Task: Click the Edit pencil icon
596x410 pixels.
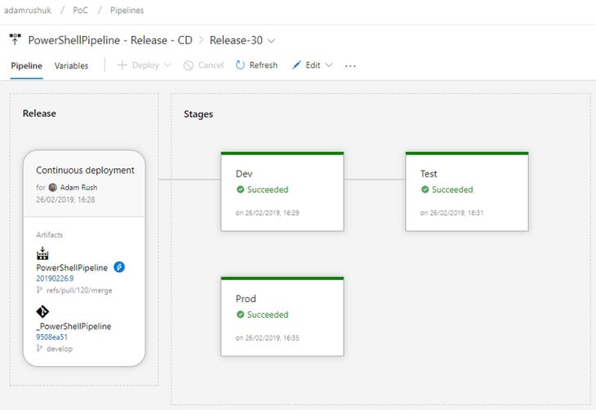Action: tap(296, 65)
